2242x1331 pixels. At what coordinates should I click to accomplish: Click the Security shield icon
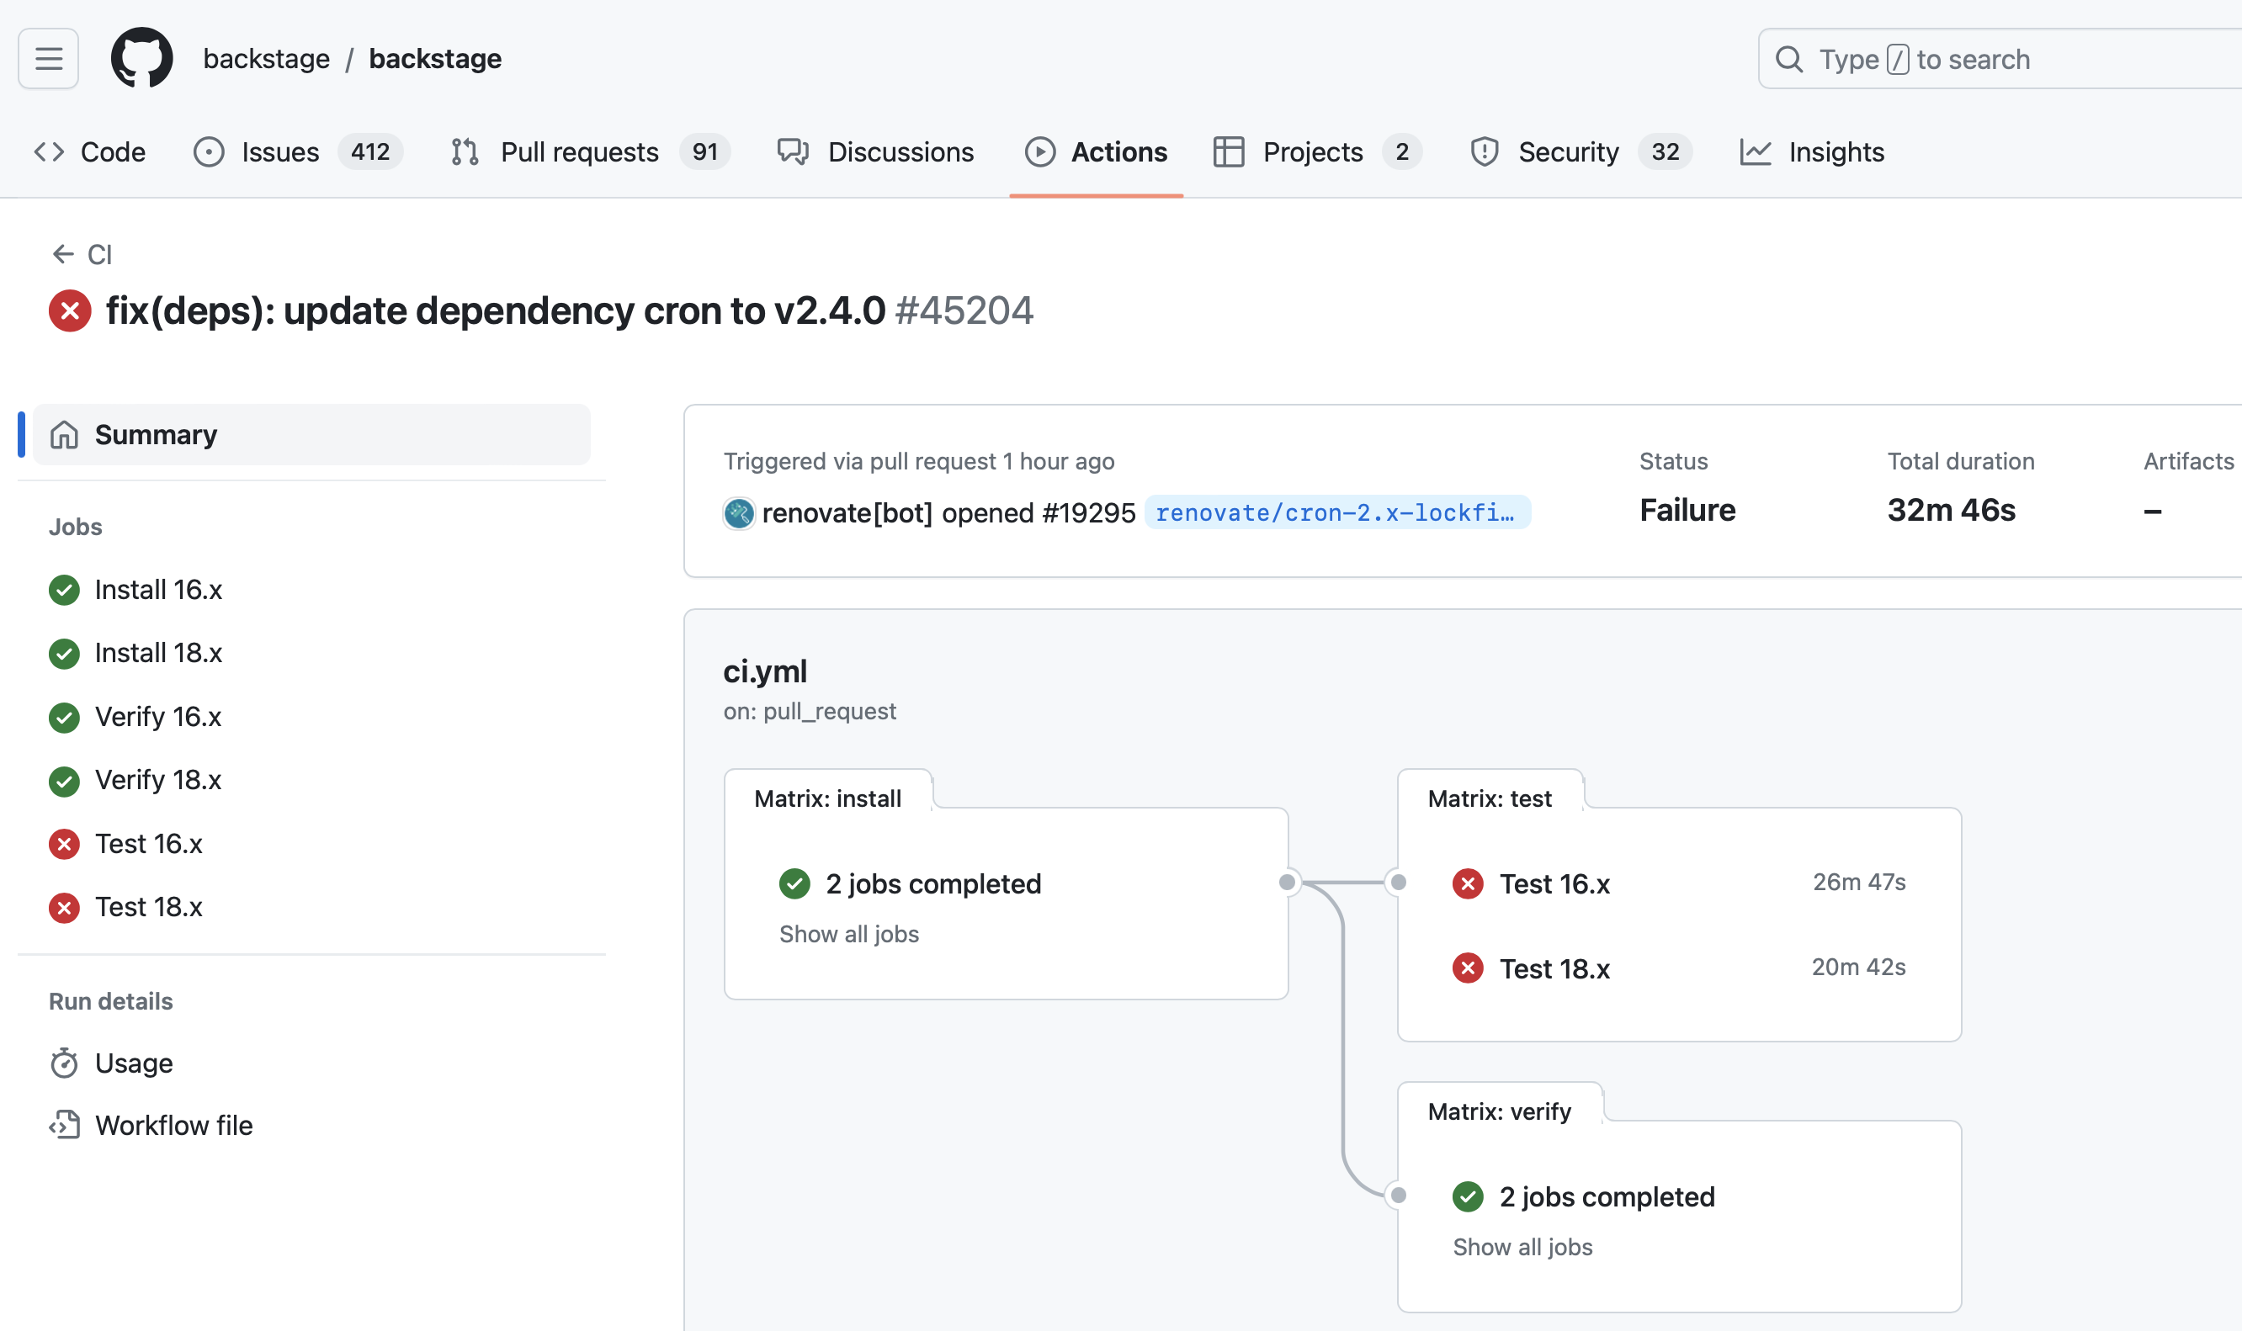click(1485, 151)
